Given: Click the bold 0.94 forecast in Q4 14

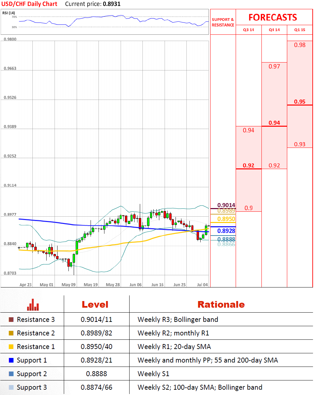Looking at the screenshot, I should pos(274,123).
